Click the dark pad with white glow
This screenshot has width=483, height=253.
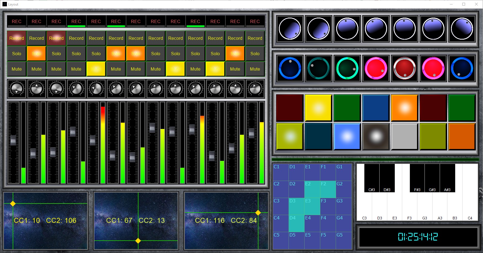click(x=376, y=136)
